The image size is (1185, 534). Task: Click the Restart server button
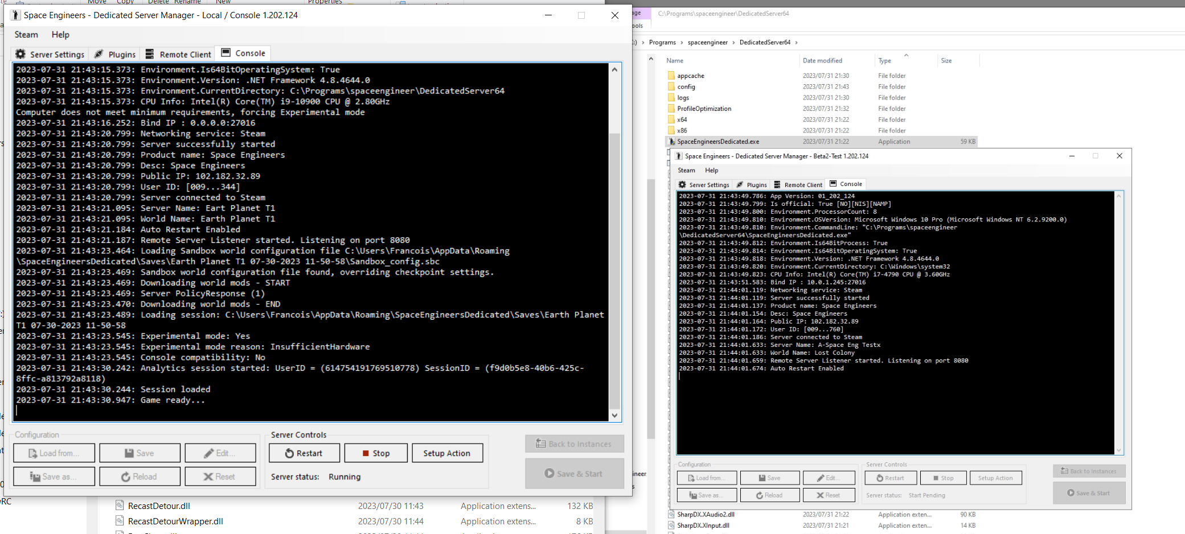coord(304,453)
